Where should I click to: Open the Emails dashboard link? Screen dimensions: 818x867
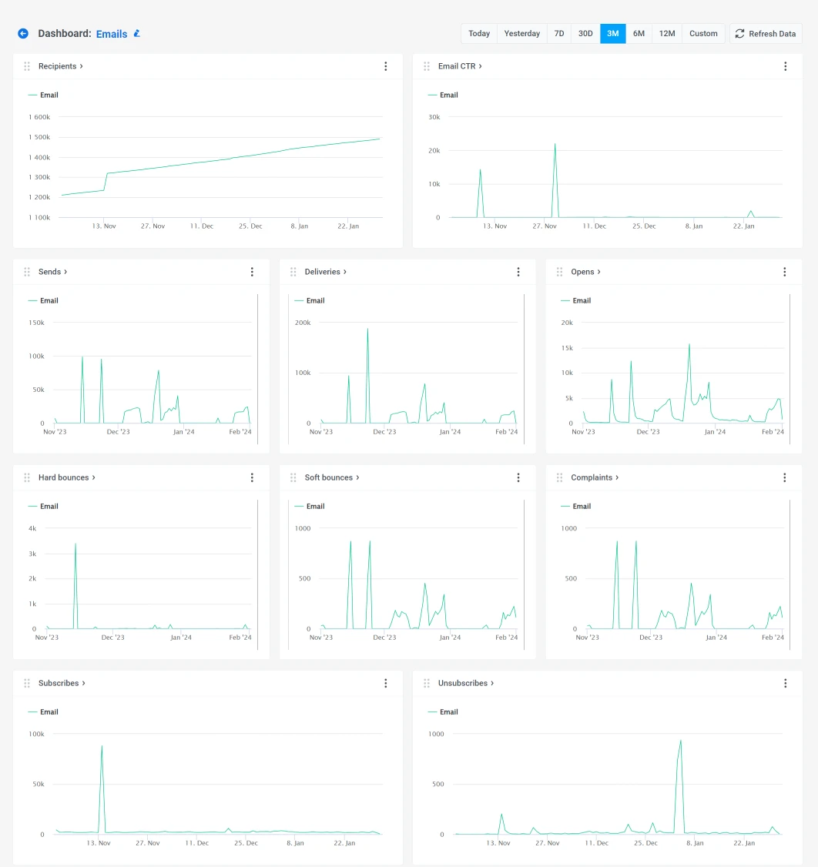pyautogui.click(x=112, y=33)
